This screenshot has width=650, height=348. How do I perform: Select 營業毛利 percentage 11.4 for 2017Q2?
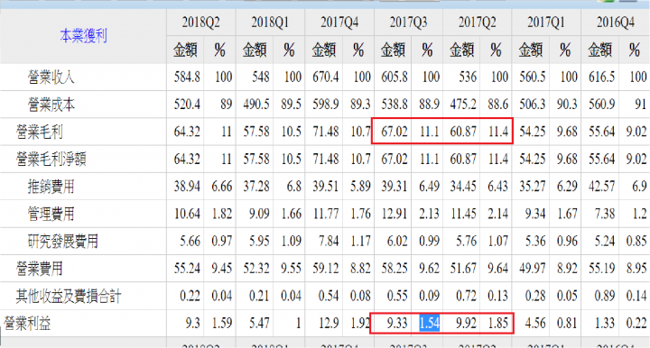pyautogui.click(x=498, y=132)
